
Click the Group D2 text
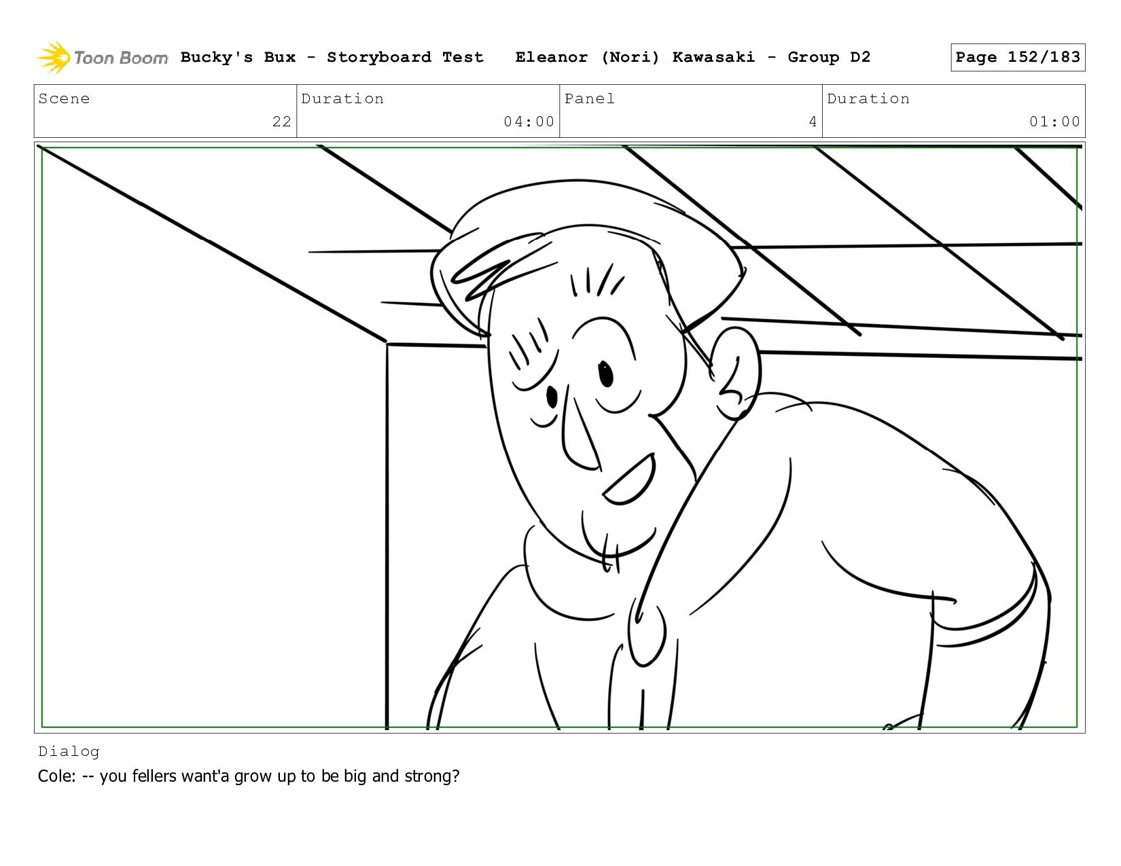click(829, 57)
